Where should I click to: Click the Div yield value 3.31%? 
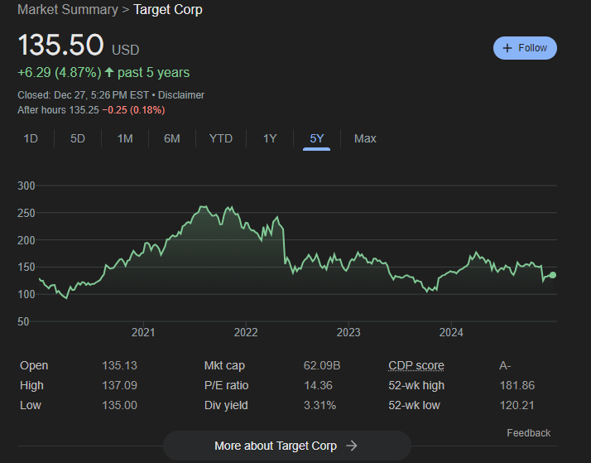(320, 405)
